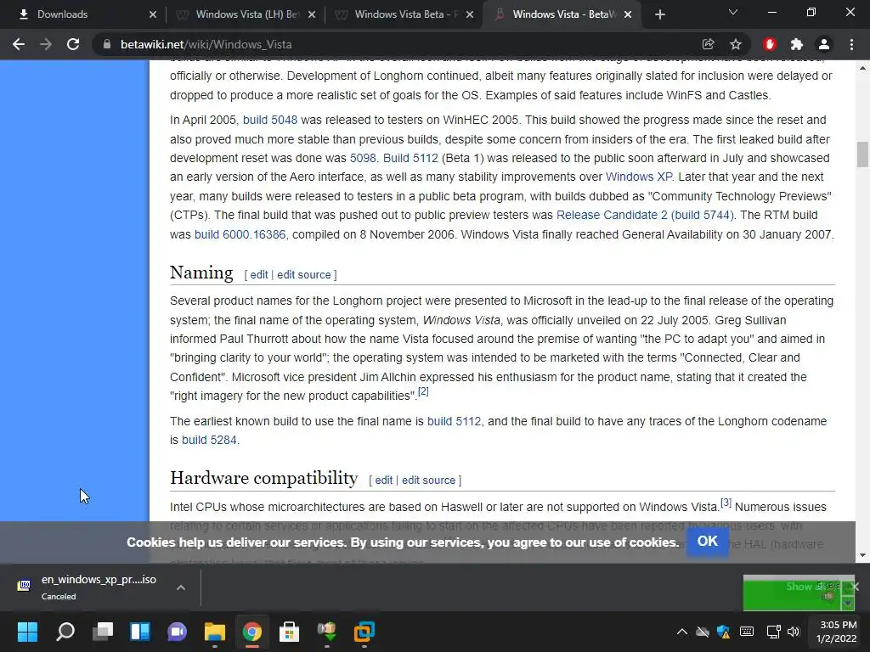Switch to the Windows Vista Beta tab
Image resolution: width=870 pixels, height=652 pixels.
click(x=406, y=14)
